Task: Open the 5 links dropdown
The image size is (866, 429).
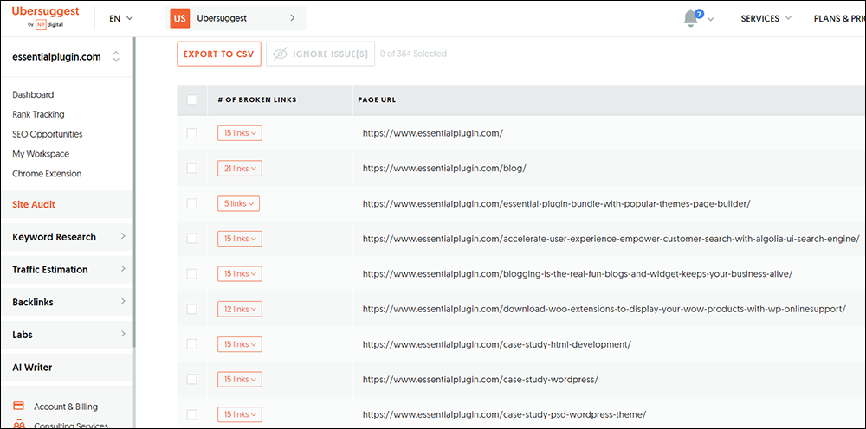Action: 239,204
